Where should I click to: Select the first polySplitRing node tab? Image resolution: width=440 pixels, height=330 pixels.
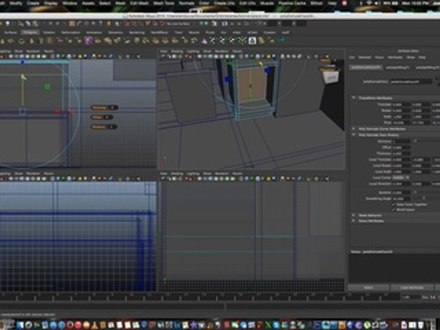398,68
